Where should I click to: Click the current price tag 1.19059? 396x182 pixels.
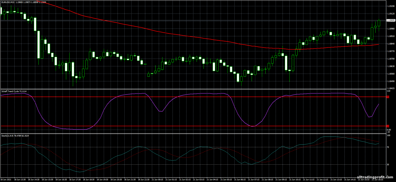[391, 20]
